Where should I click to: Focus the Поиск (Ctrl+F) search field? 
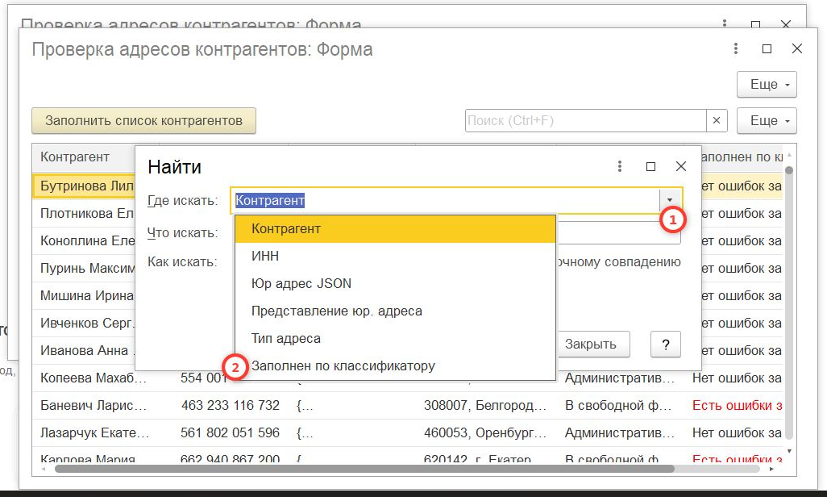coord(586,121)
